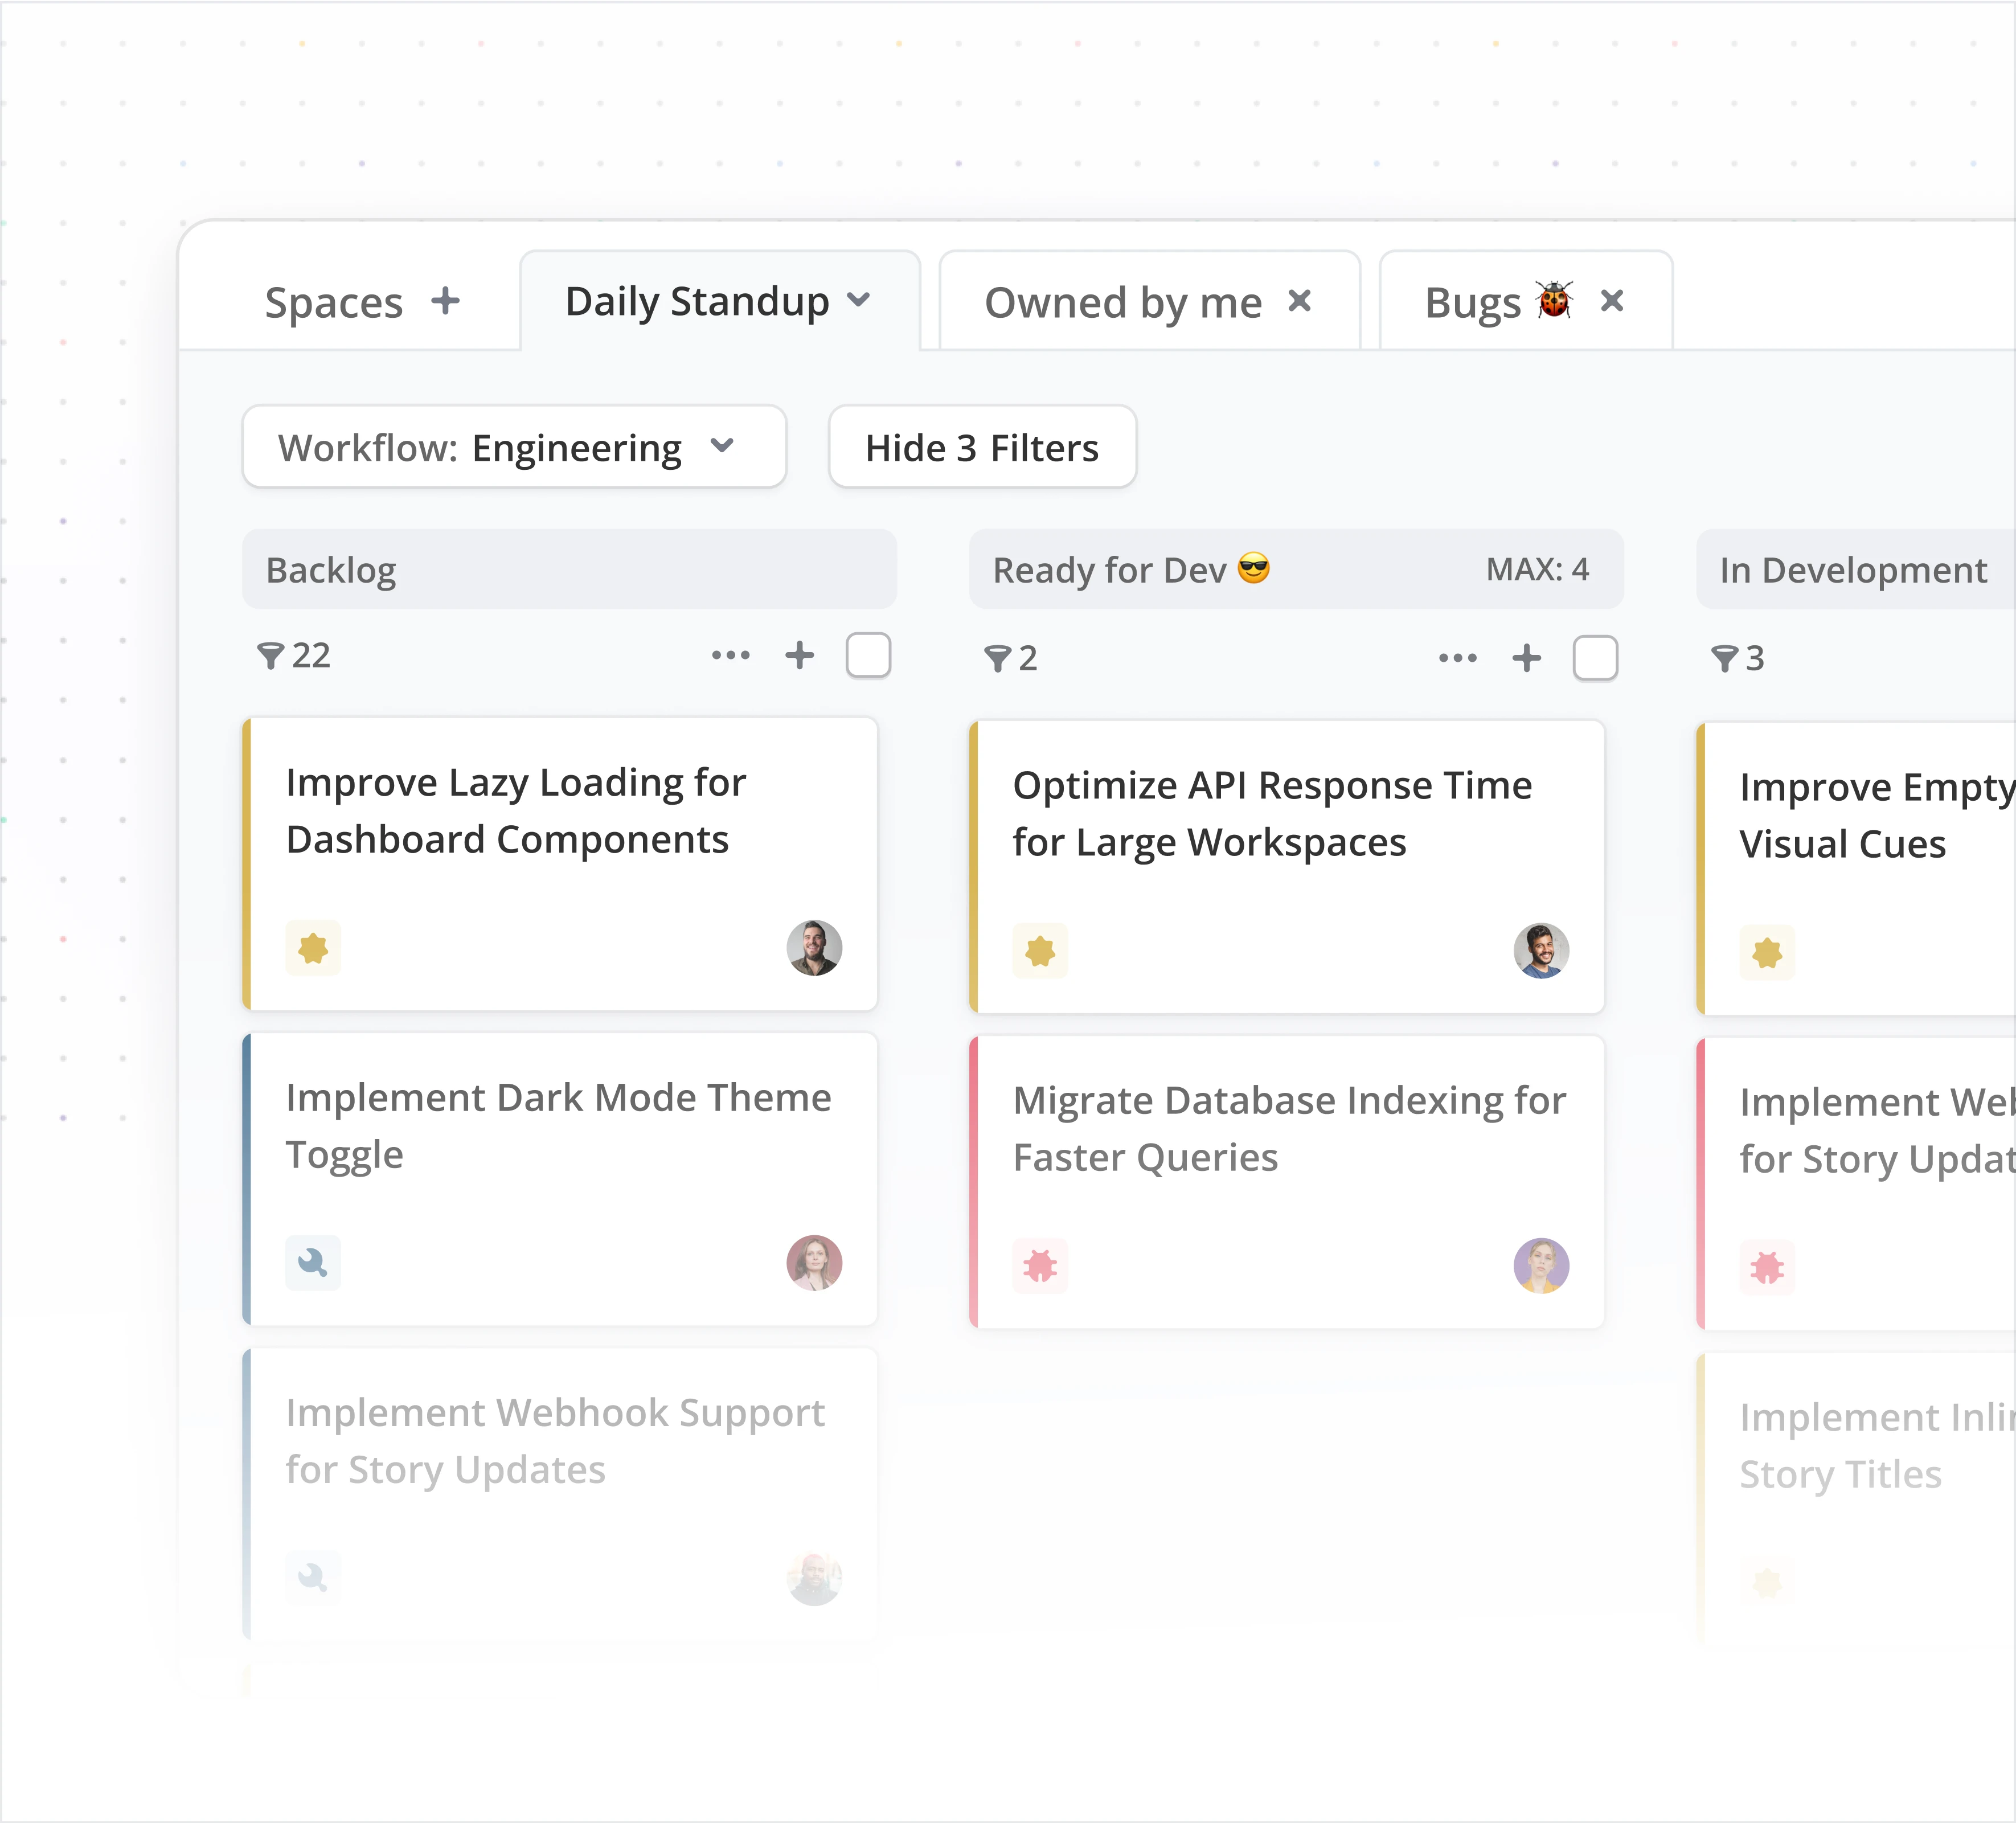The height and width of the screenshot is (1823, 2016).
Task: Click the feature star icon on the Lazy Loading card
Action: 313,948
